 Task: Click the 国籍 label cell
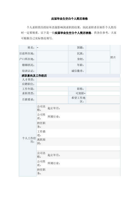pos(77,48)
